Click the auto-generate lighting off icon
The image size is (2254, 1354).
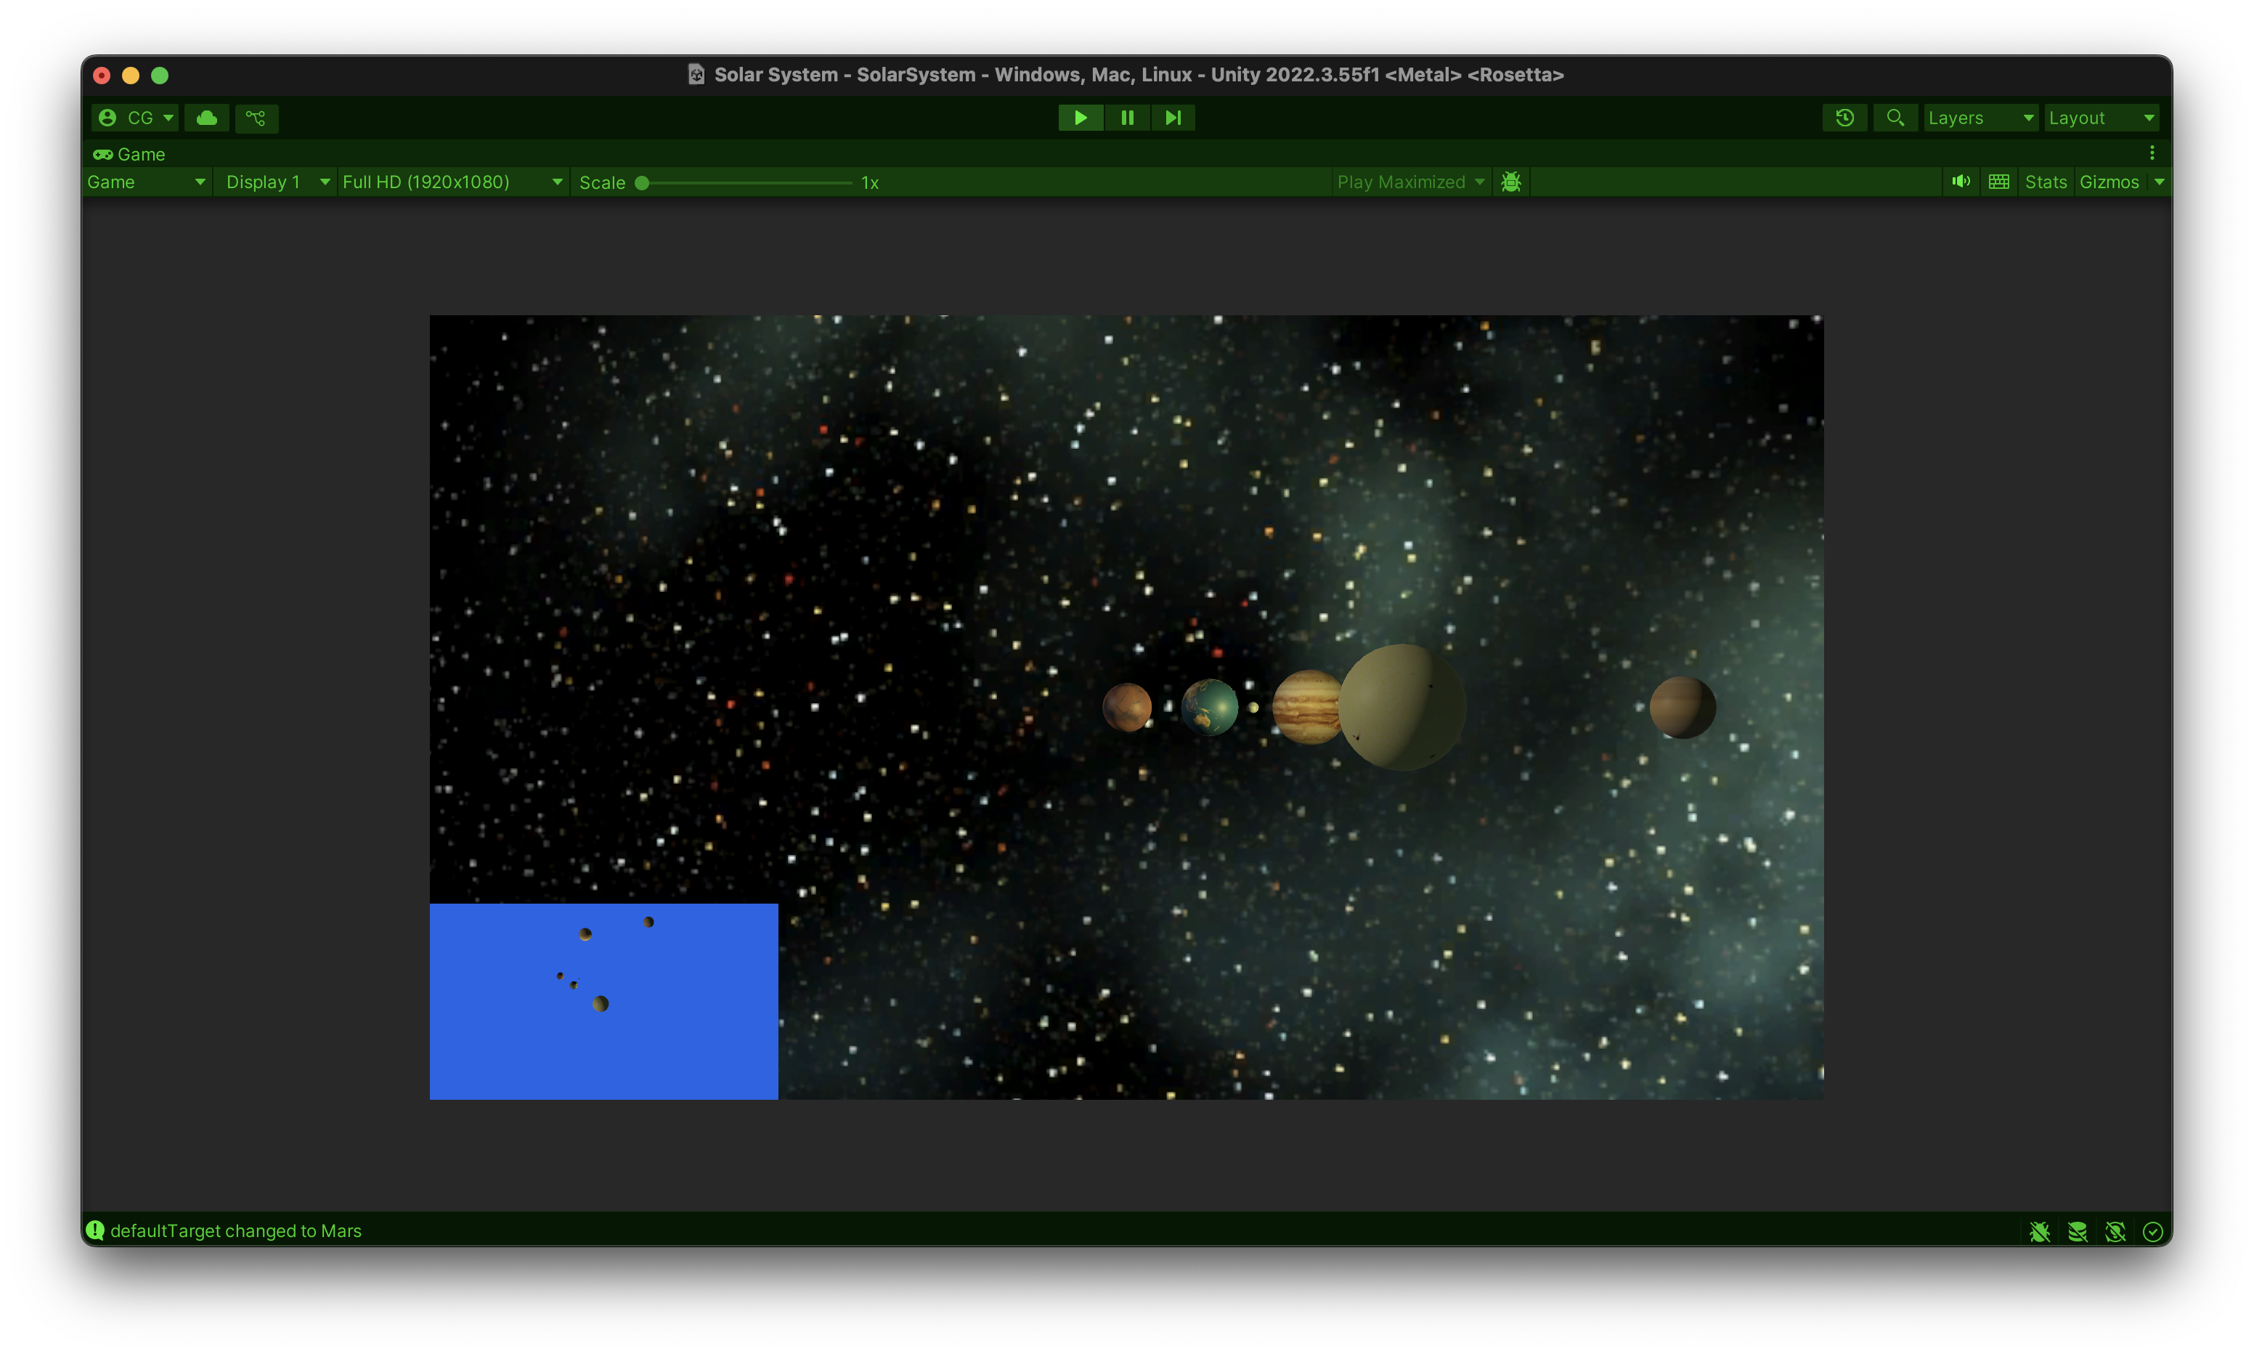click(x=2115, y=1232)
